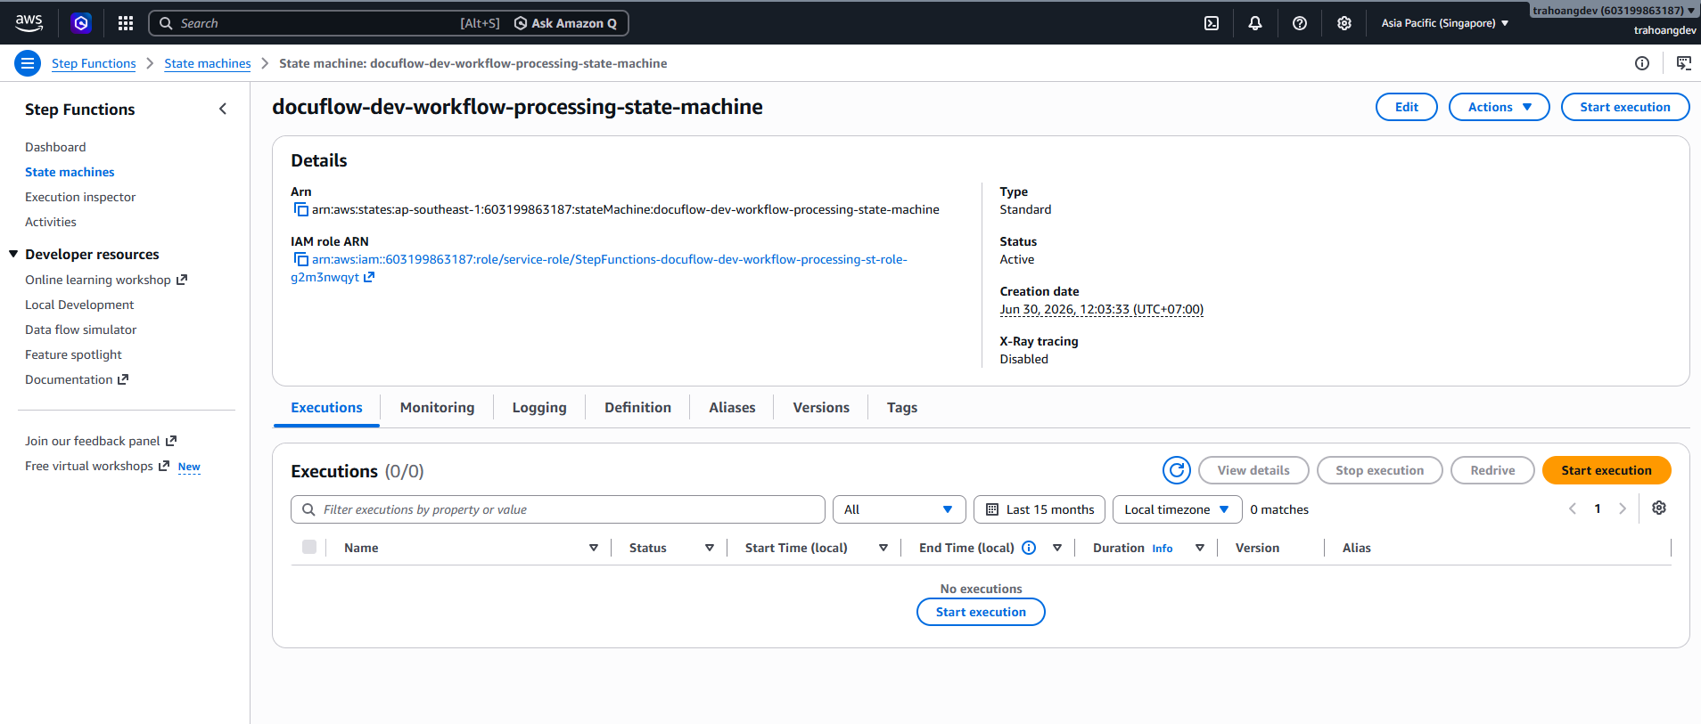Sort by Duration column arrow
Viewport: 1701px width, 724px height.
[x=1200, y=548]
